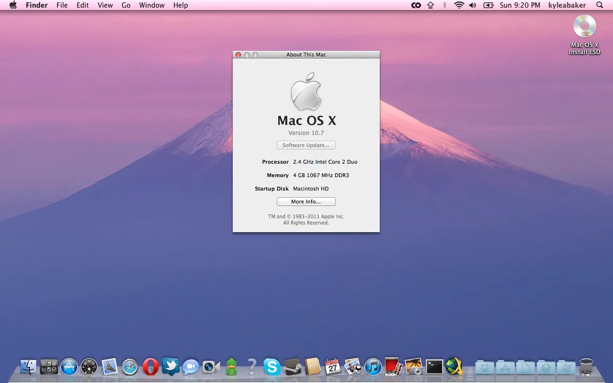Open the Documents folder stack in Dock

click(525, 367)
